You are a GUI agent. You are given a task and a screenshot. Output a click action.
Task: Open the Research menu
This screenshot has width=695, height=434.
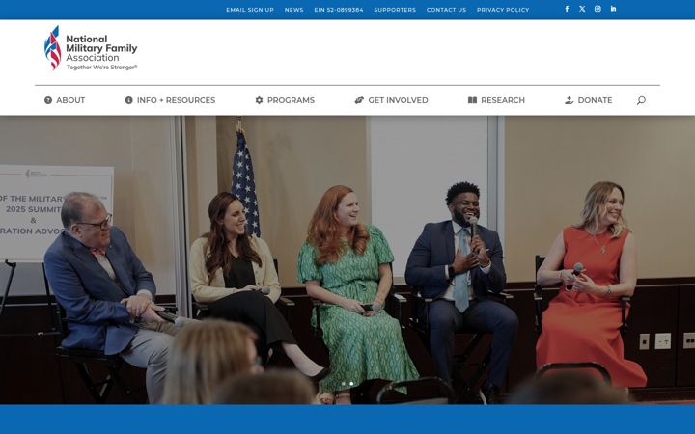(503, 100)
